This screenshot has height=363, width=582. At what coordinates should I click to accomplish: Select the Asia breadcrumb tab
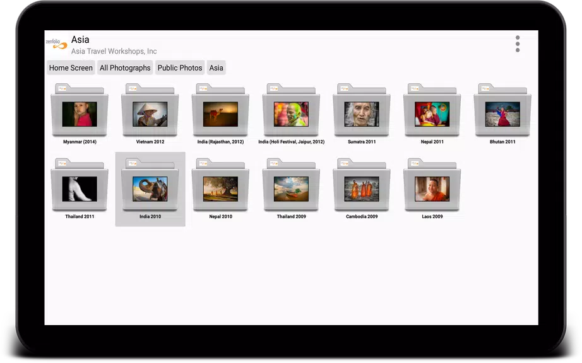(x=216, y=67)
